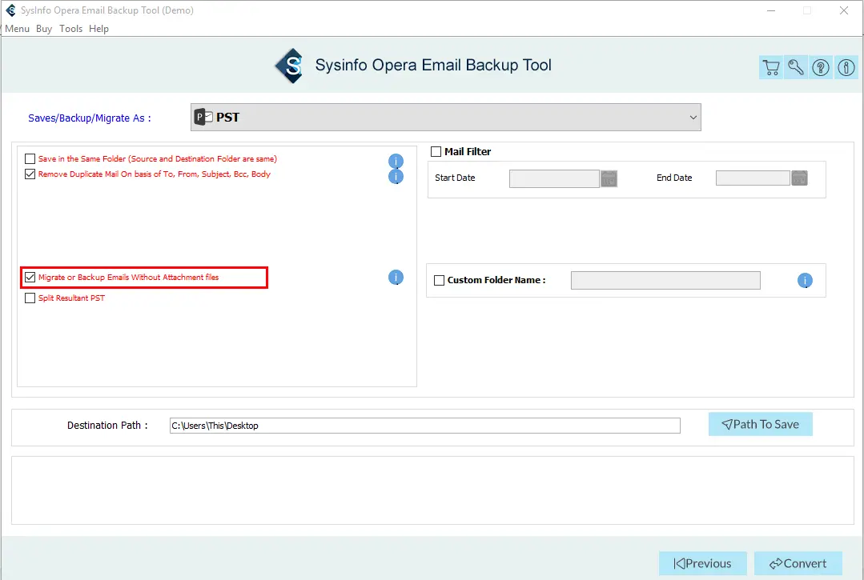Click the Saves/Backup/Migrate As label
The width and height of the screenshot is (864, 580).
[x=89, y=118]
